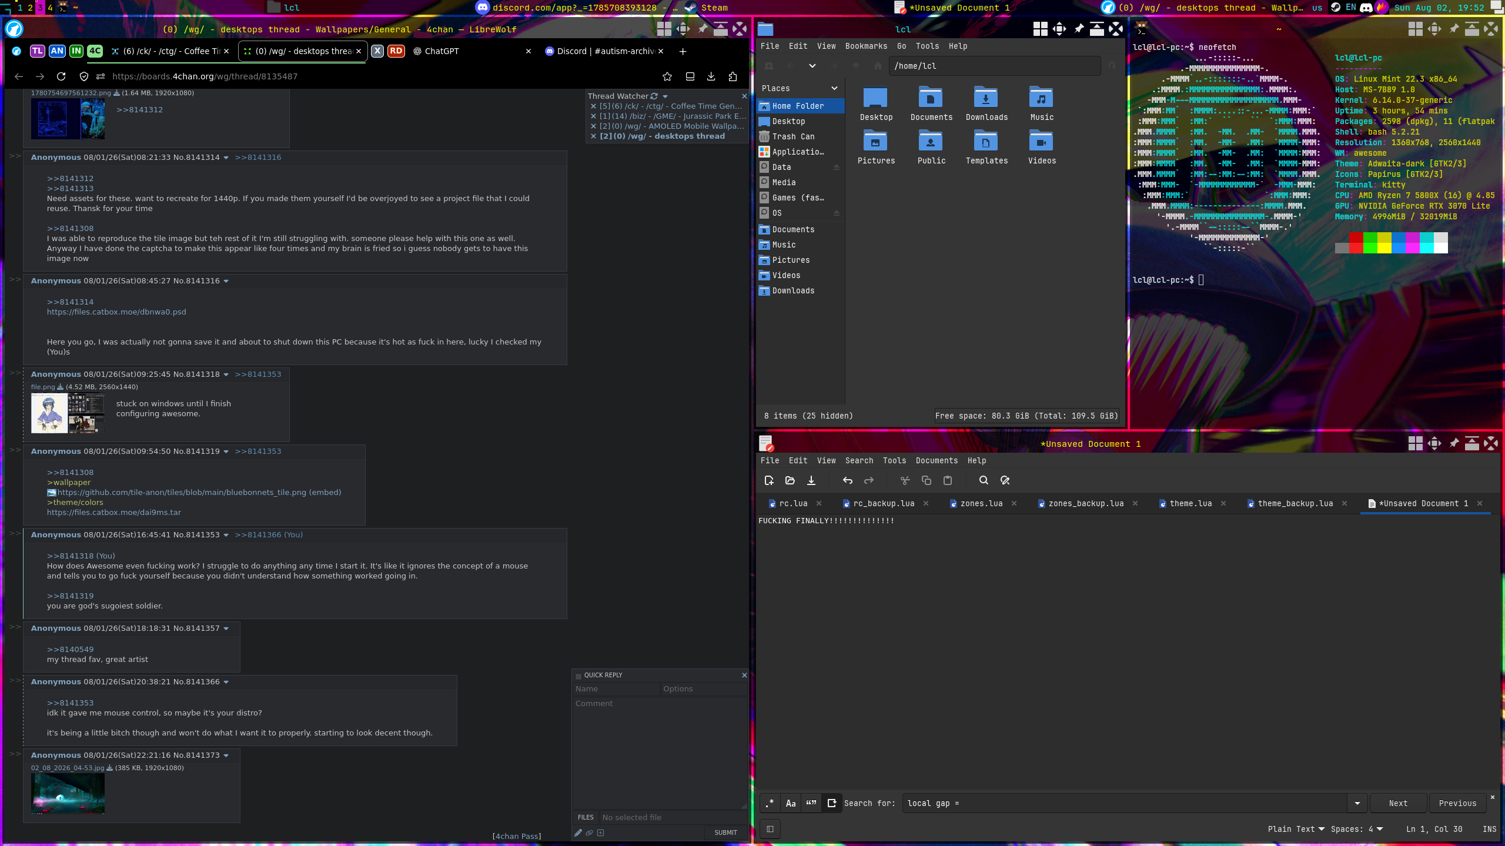
Task: Toggle sticky pin on the LibreWolf window
Action: pos(703,29)
